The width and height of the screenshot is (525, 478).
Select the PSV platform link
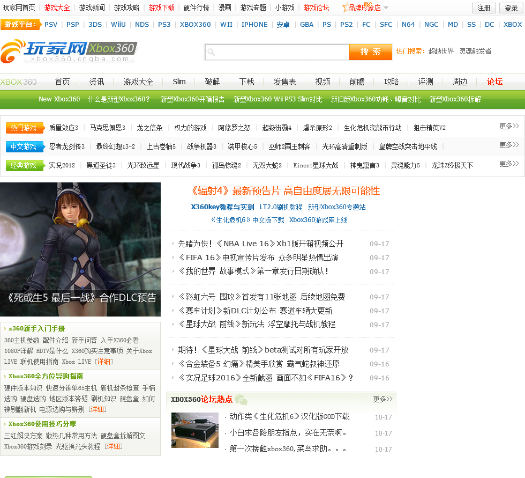coord(51,25)
